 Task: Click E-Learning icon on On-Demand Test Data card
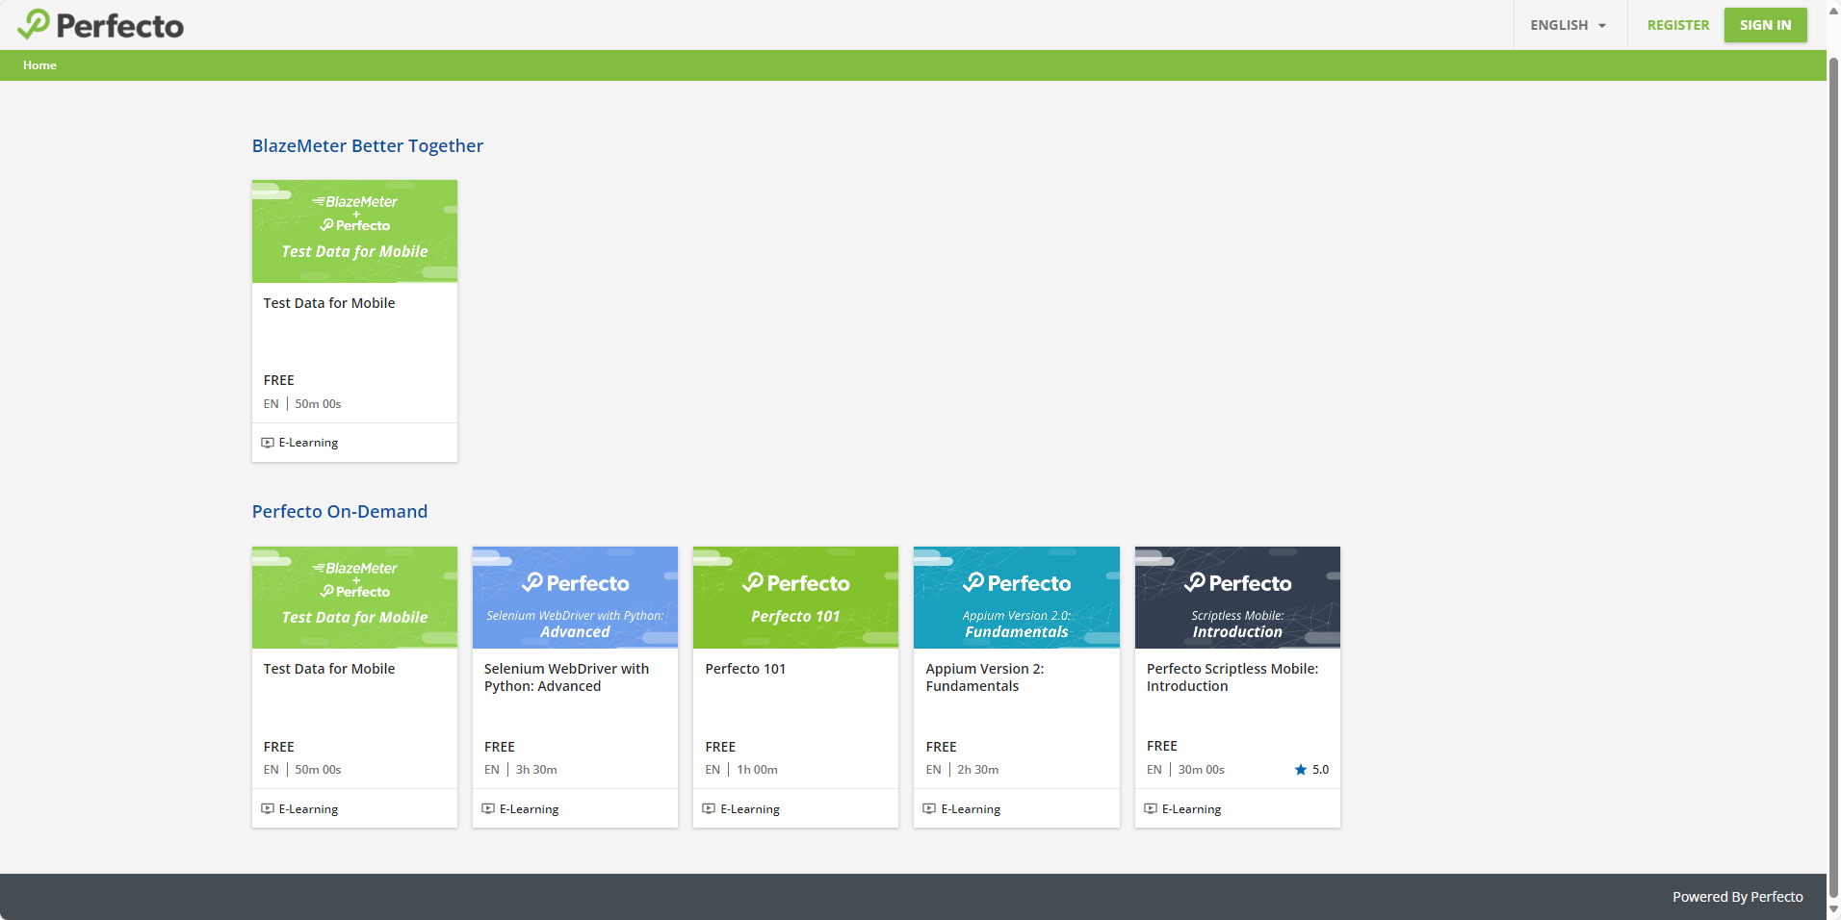[268, 808]
